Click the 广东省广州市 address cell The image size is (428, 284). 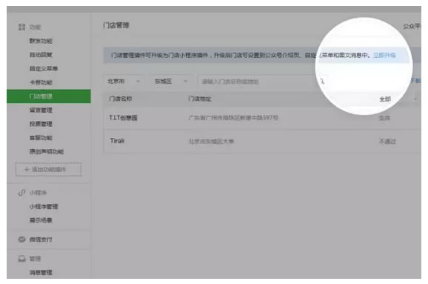pos(233,118)
